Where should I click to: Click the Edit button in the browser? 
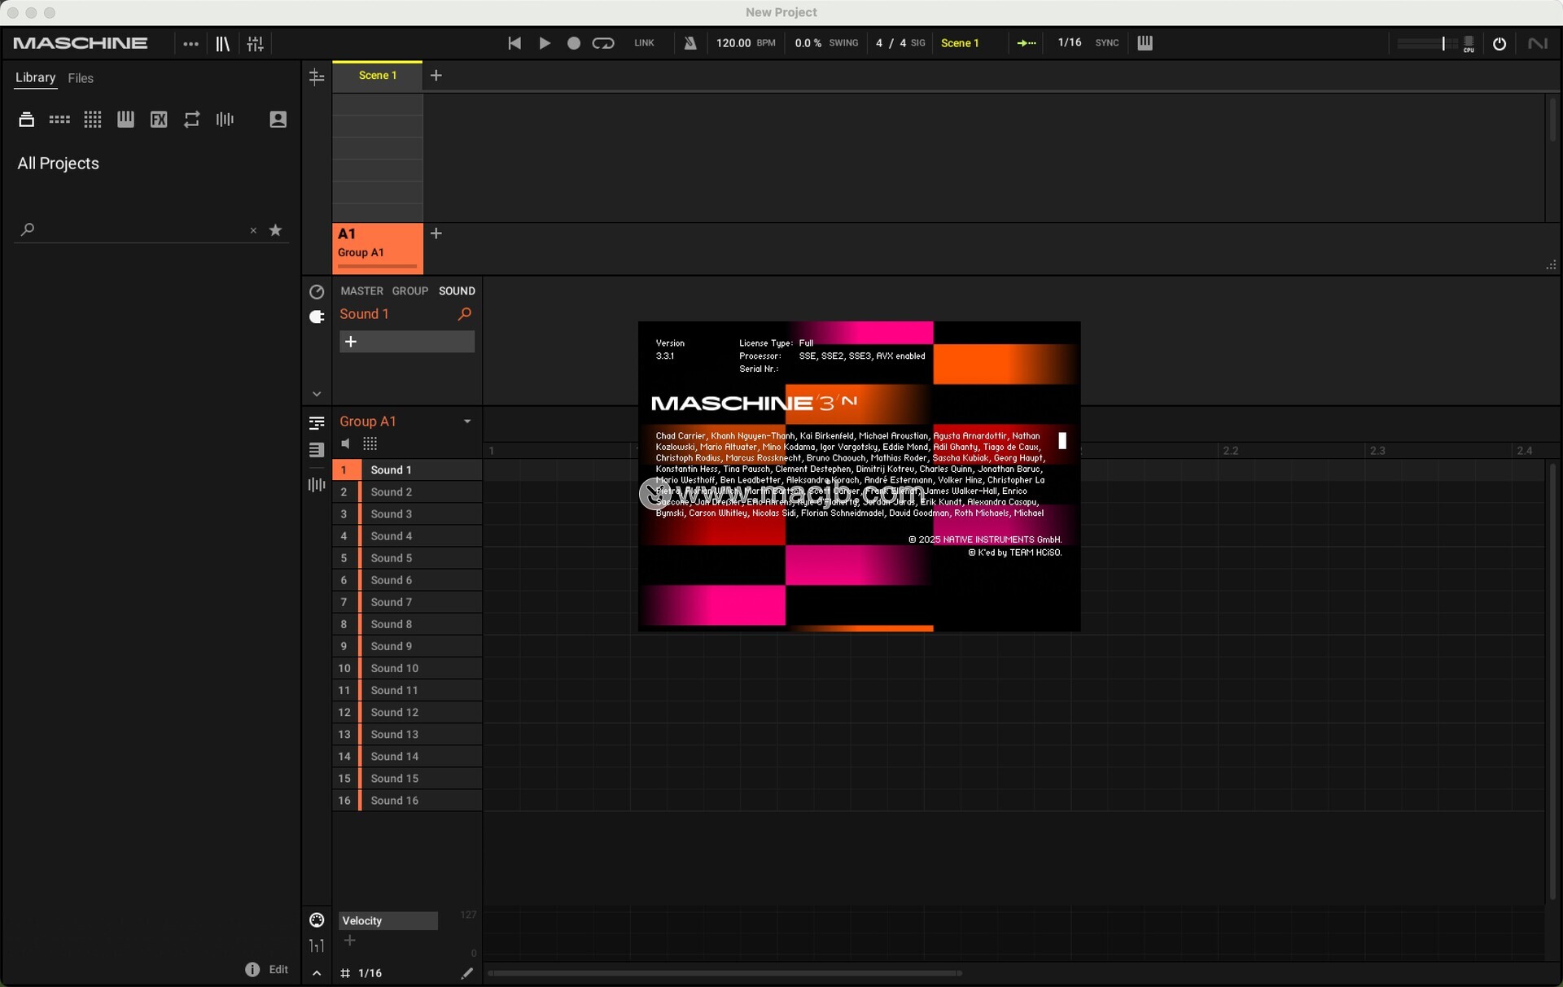pos(278,969)
